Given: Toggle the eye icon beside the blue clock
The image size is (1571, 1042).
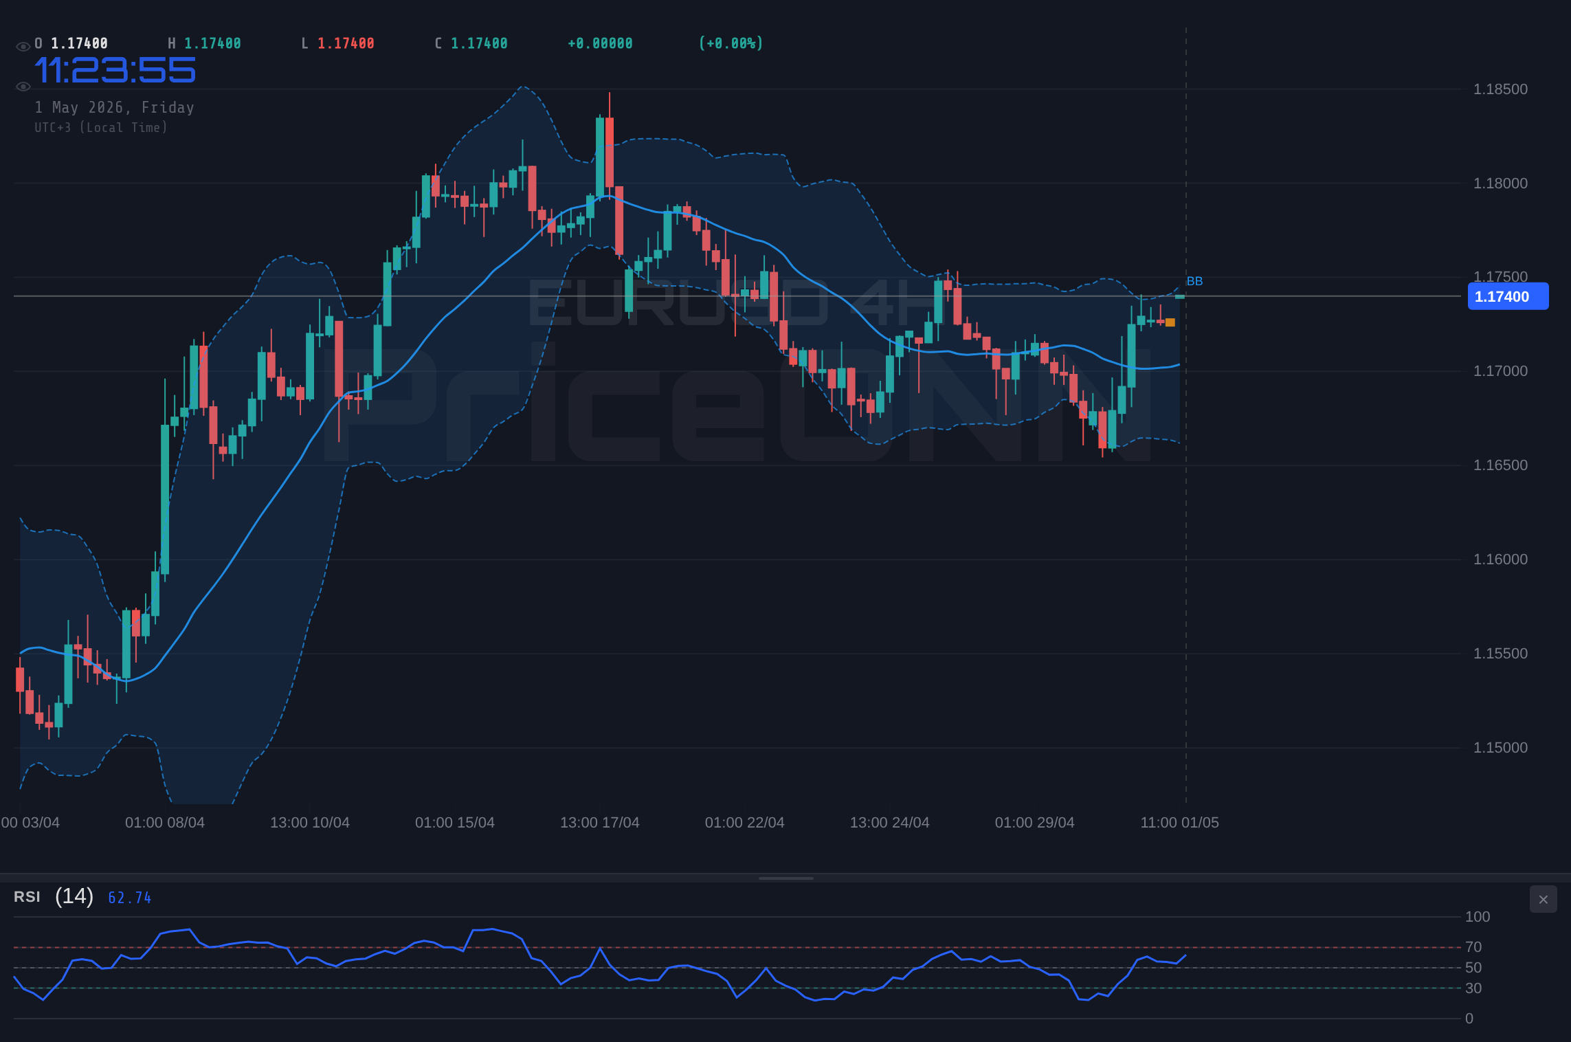Looking at the screenshot, I should [x=23, y=87].
